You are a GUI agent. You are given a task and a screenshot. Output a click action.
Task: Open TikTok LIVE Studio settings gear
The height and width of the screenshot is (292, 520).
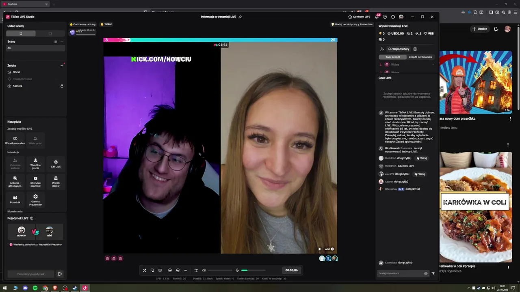pos(393,17)
